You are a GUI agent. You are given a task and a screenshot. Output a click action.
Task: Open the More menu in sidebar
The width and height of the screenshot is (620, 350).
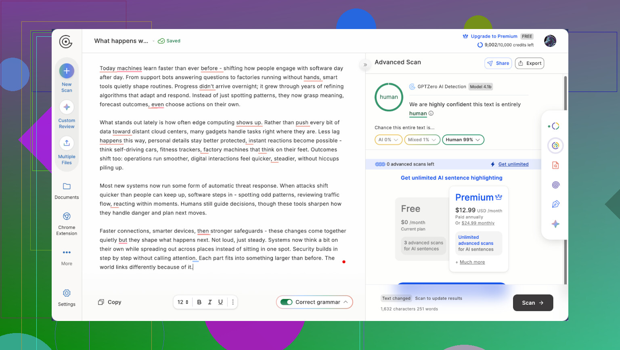(x=67, y=253)
